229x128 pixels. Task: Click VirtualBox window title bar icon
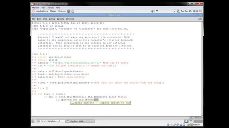click(x=32, y=4)
